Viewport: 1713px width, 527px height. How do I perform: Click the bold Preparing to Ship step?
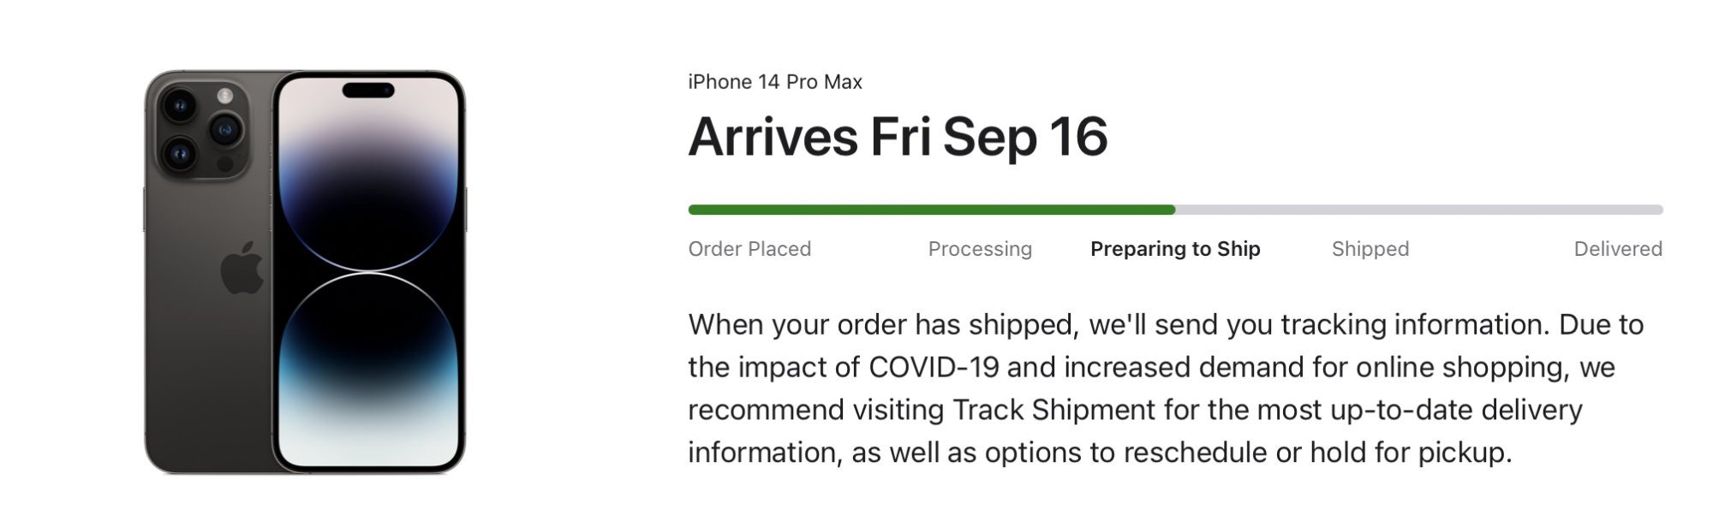coord(1175,249)
